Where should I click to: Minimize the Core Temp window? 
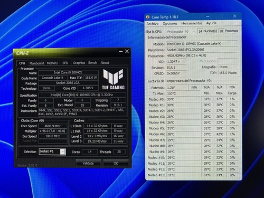pos(208,16)
